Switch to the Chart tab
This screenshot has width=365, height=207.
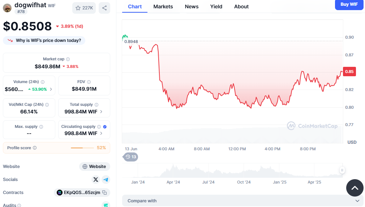pos(135,7)
